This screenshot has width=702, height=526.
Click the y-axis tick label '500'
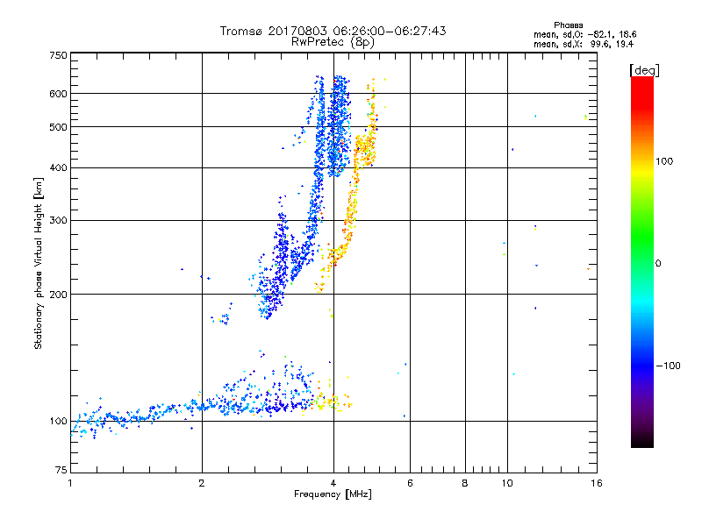(58, 127)
